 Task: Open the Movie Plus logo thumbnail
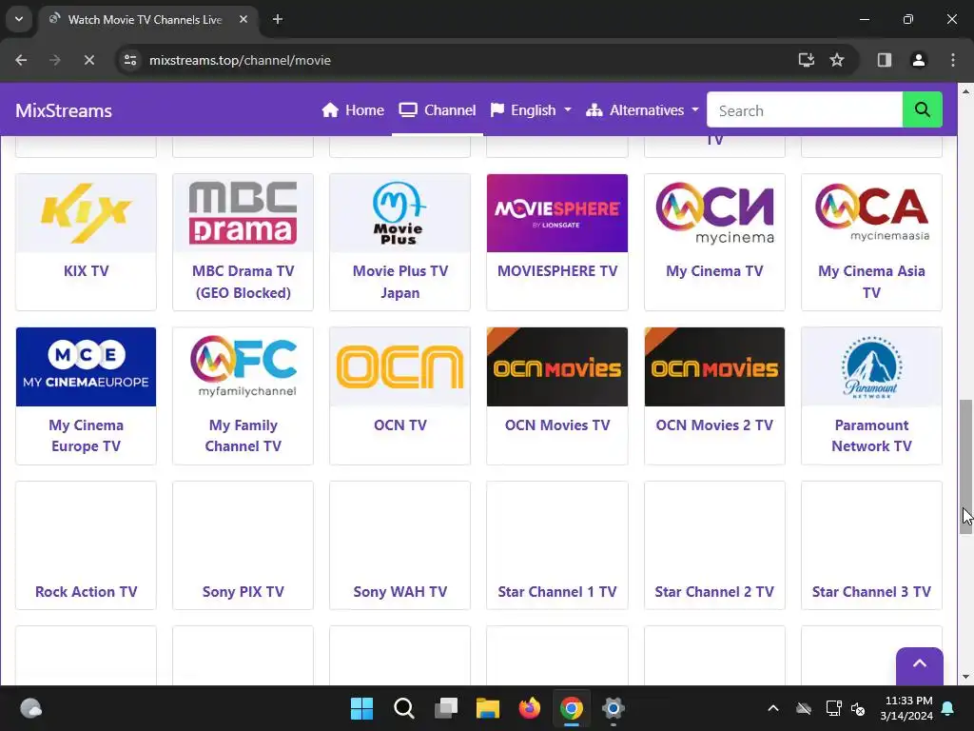(400, 213)
